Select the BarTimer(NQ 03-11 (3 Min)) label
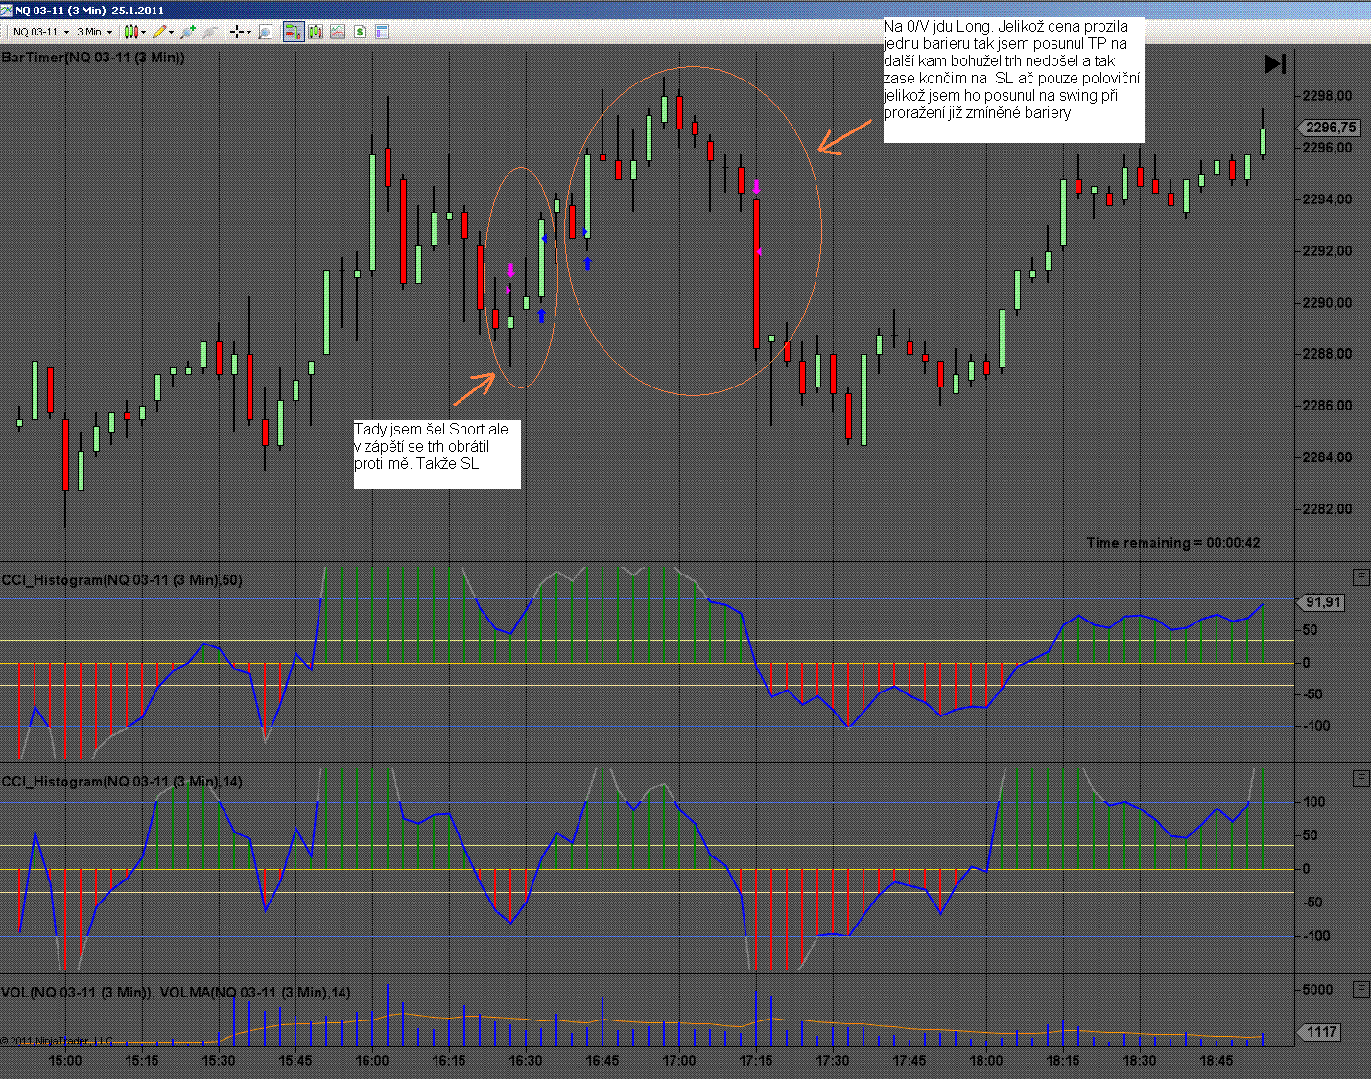Image resolution: width=1371 pixels, height=1079 pixels. 93,58
